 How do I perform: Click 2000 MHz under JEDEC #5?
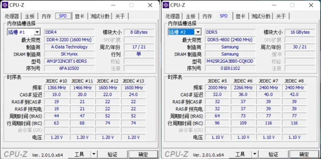click(x=217, y=88)
